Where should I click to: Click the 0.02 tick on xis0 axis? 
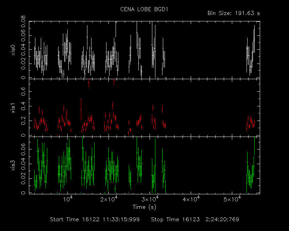[23, 64]
